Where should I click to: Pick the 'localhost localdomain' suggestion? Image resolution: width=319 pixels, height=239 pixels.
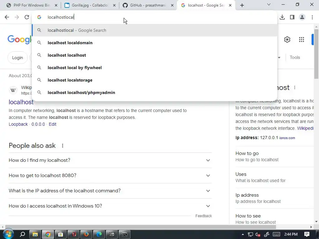[155, 43]
